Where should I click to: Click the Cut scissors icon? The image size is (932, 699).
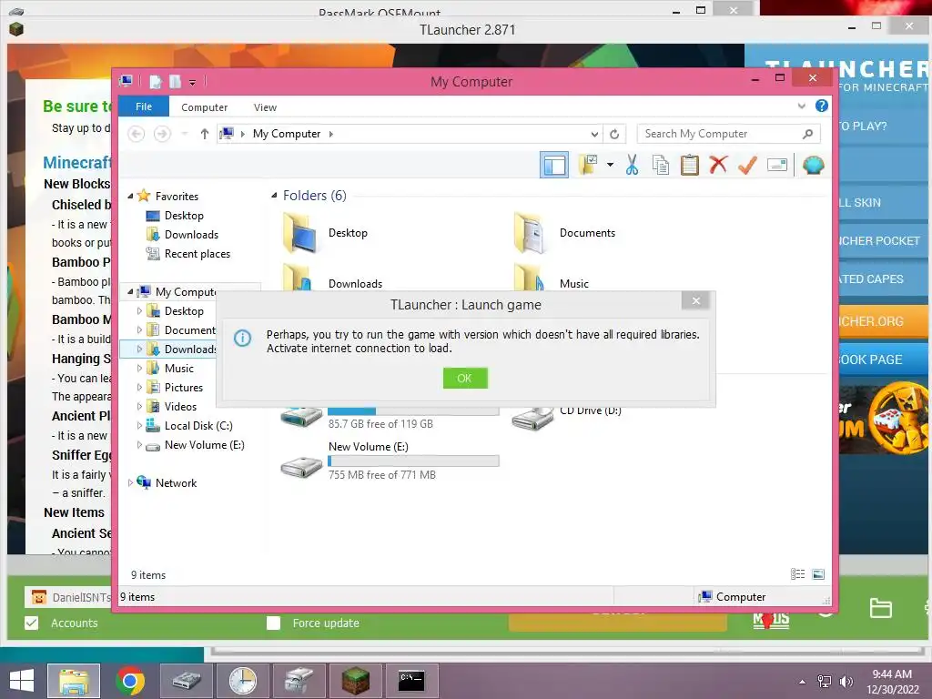click(x=632, y=165)
